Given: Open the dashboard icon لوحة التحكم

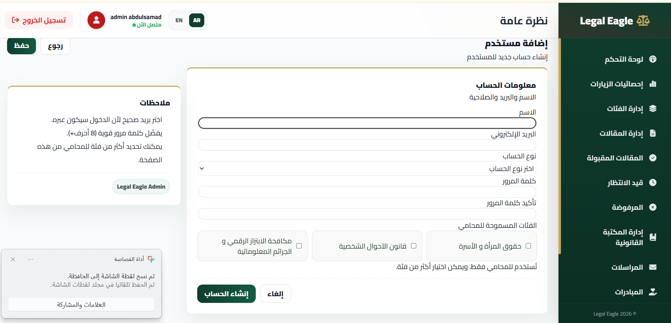Looking at the screenshot, I should 653,59.
